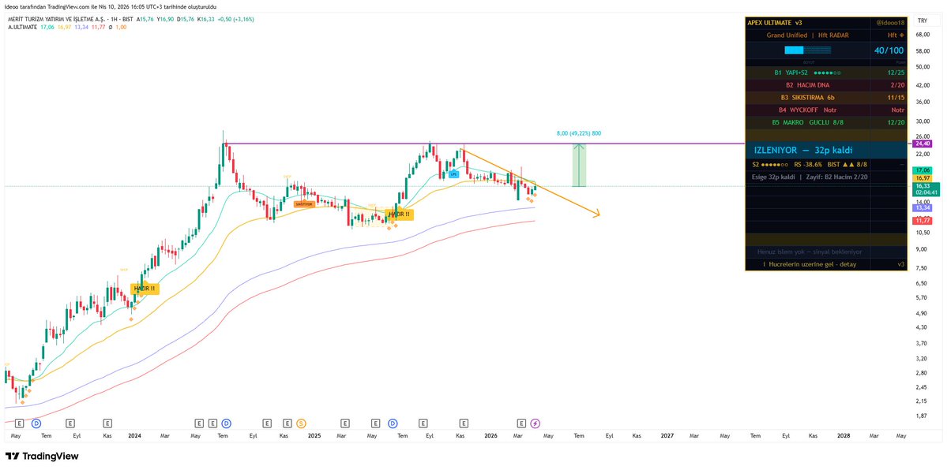Screen dimensions: 947x470
Task: Click the blue LPS label on the chart
Action: 453,173
